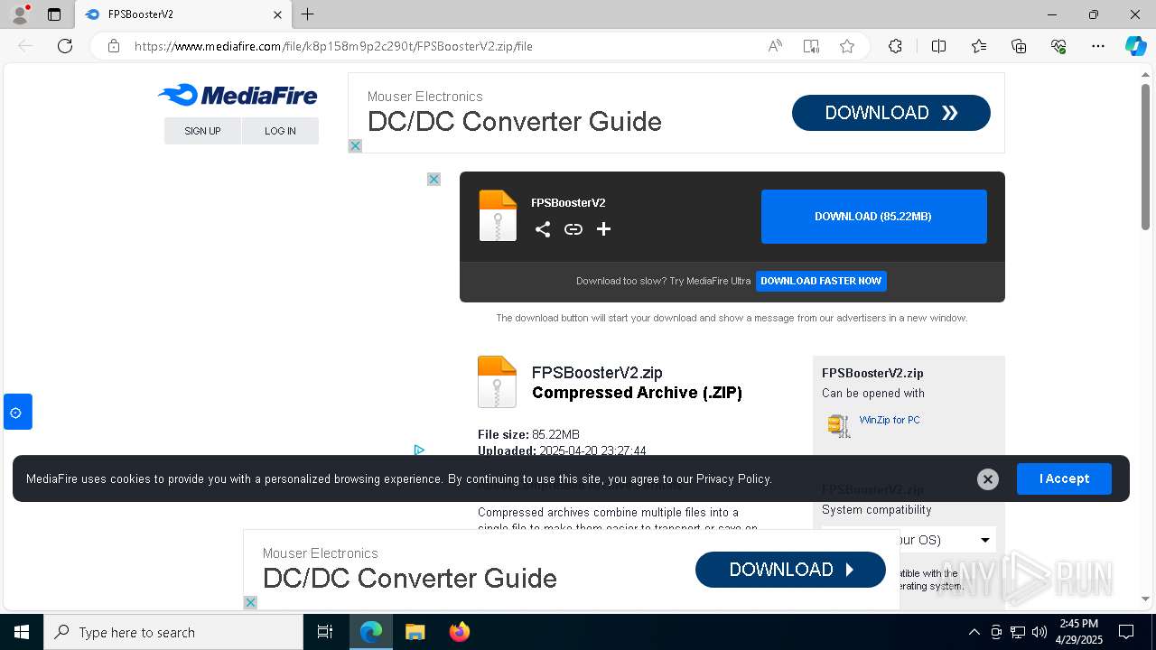Screen dimensions: 1156x650
Task: Click DOWNLOAD FASTER NOW button
Action: [x=821, y=281]
